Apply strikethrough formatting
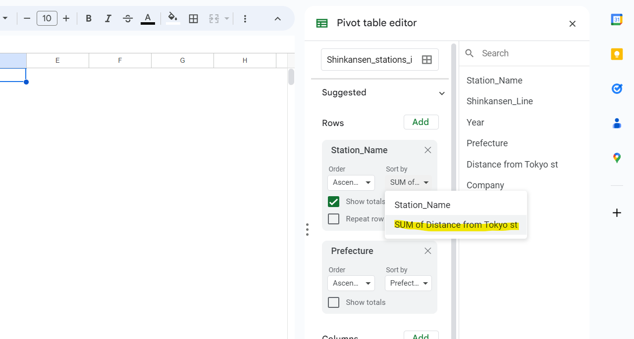 [128, 19]
